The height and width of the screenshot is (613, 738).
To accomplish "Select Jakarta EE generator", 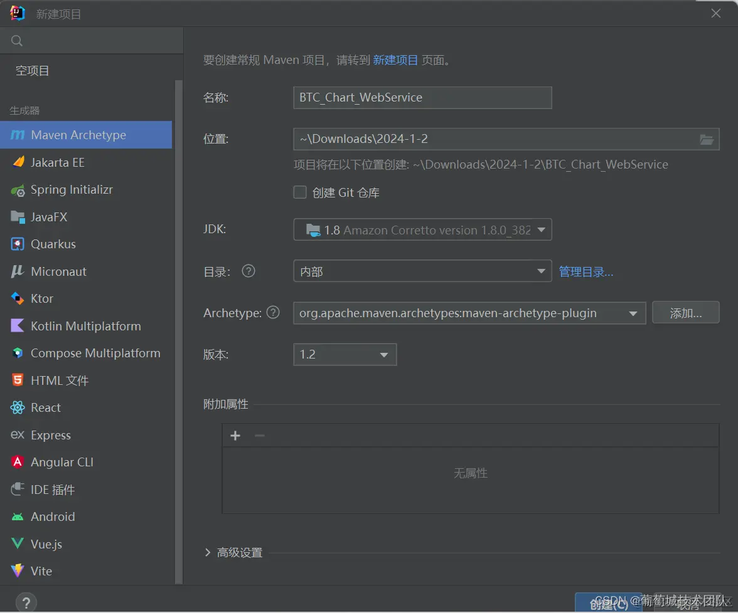I will click(86, 162).
